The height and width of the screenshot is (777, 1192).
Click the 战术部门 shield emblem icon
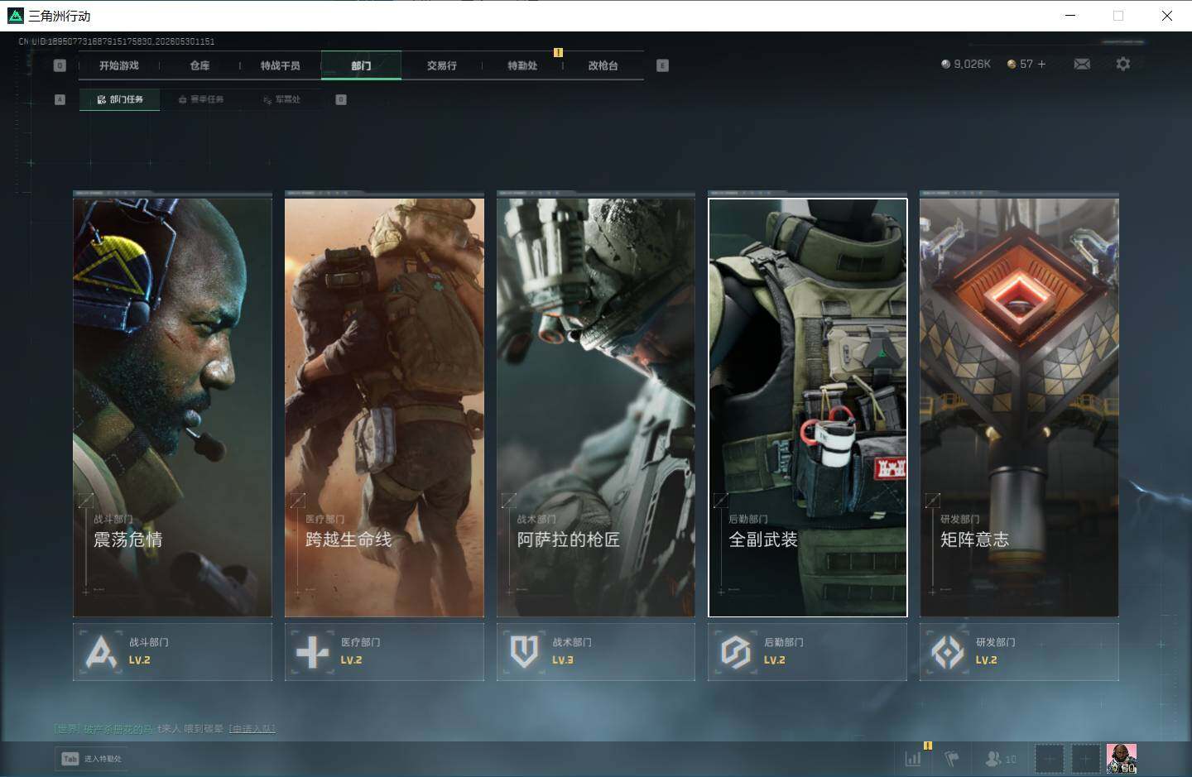click(x=524, y=652)
